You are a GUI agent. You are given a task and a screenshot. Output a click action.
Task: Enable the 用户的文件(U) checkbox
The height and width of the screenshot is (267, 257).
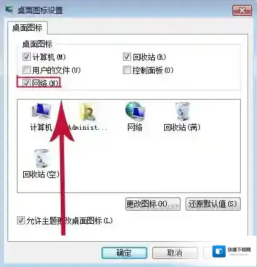pyautogui.click(x=26, y=70)
